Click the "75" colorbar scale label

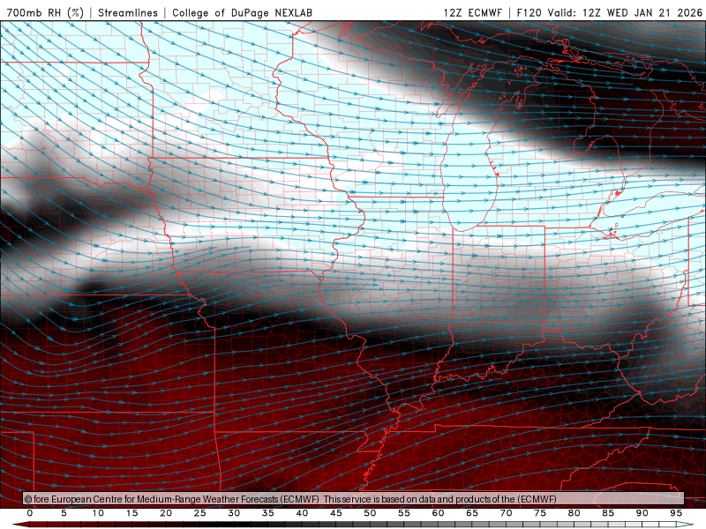540,513
